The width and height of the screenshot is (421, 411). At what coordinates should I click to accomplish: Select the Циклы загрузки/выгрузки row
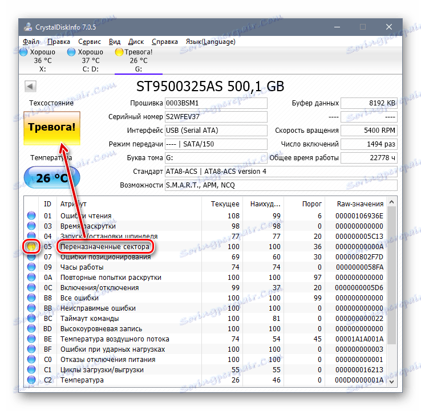[x=205, y=370]
